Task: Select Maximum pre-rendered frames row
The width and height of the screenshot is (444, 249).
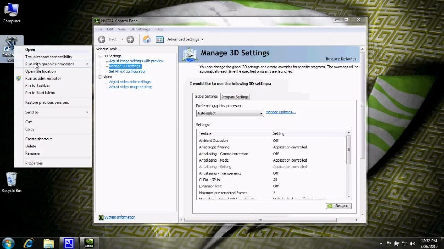Action: click(271, 193)
